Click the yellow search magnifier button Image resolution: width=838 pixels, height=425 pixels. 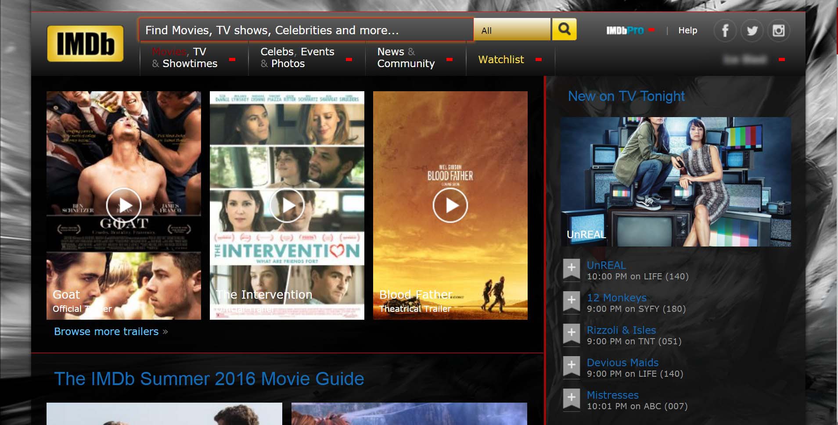(564, 29)
